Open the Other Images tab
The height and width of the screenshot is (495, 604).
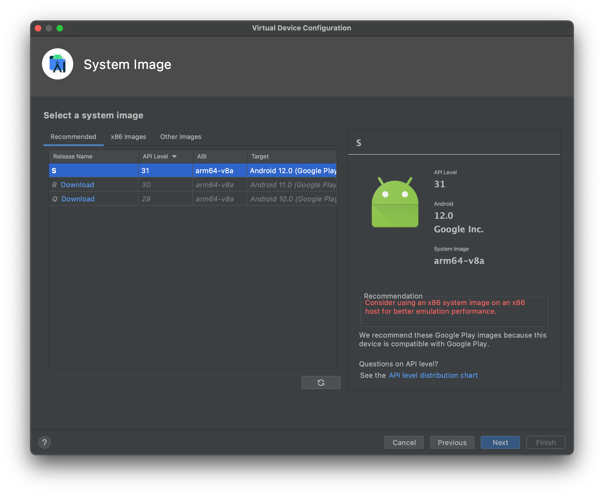pos(181,137)
